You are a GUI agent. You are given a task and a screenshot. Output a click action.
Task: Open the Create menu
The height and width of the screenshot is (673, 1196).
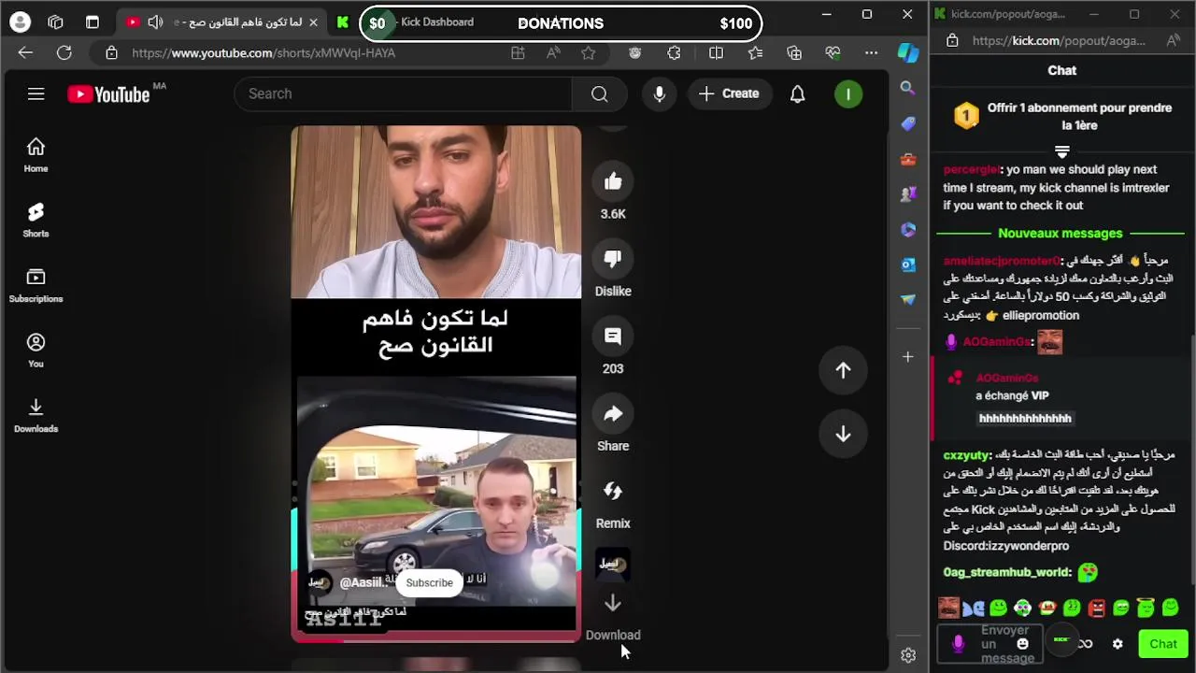(729, 93)
